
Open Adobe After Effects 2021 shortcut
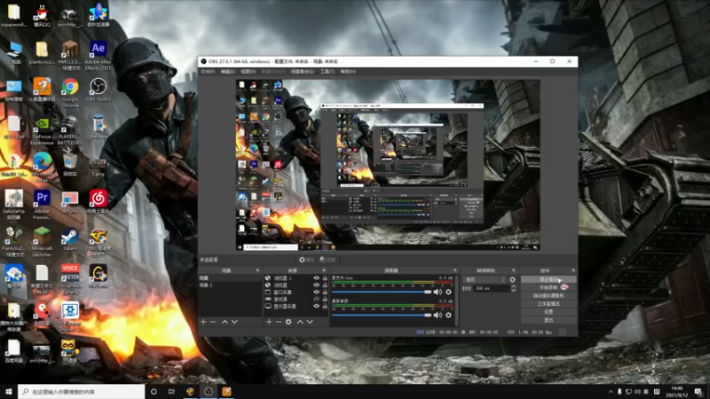tap(98, 55)
